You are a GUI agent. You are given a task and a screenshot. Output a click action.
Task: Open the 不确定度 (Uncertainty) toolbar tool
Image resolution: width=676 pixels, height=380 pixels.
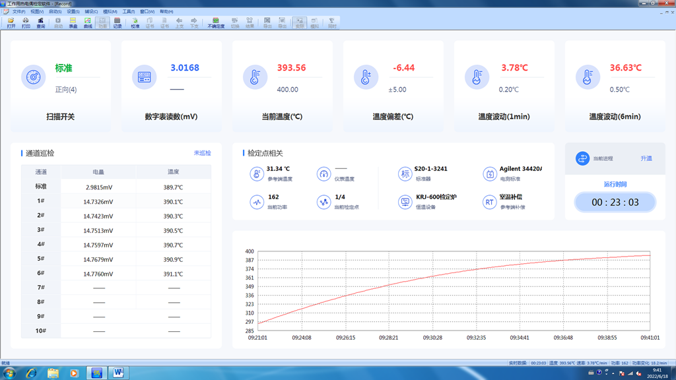coord(216,23)
